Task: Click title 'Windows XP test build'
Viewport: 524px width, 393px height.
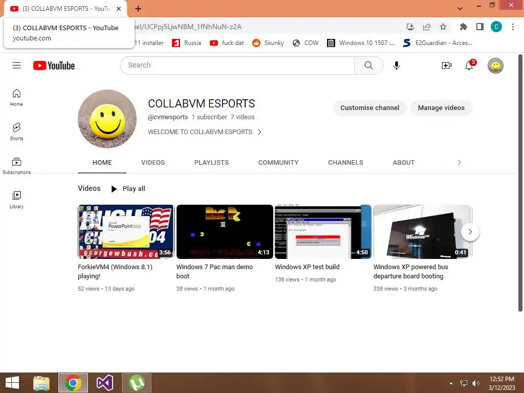Action: point(307,267)
